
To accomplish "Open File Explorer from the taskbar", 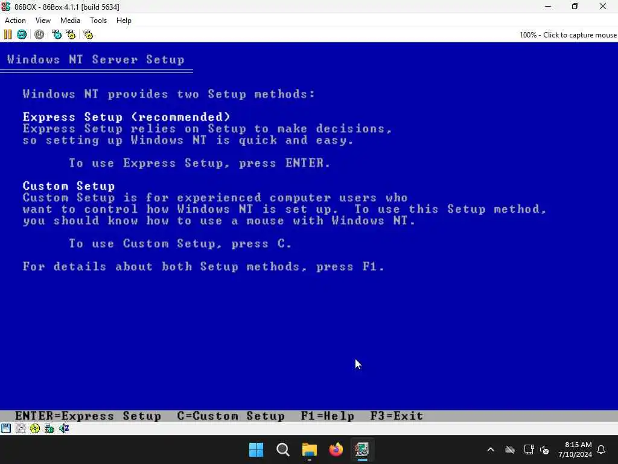I will point(310,449).
